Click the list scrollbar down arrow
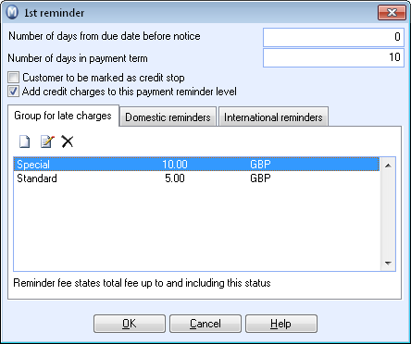Image resolution: width=411 pixels, height=344 pixels. coord(388,264)
